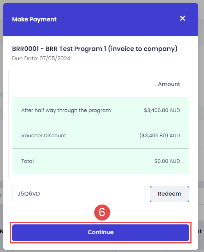Click the Due Date 07/05/2024 text
The height and width of the screenshot is (252, 204).
click(x=41, y=58)
